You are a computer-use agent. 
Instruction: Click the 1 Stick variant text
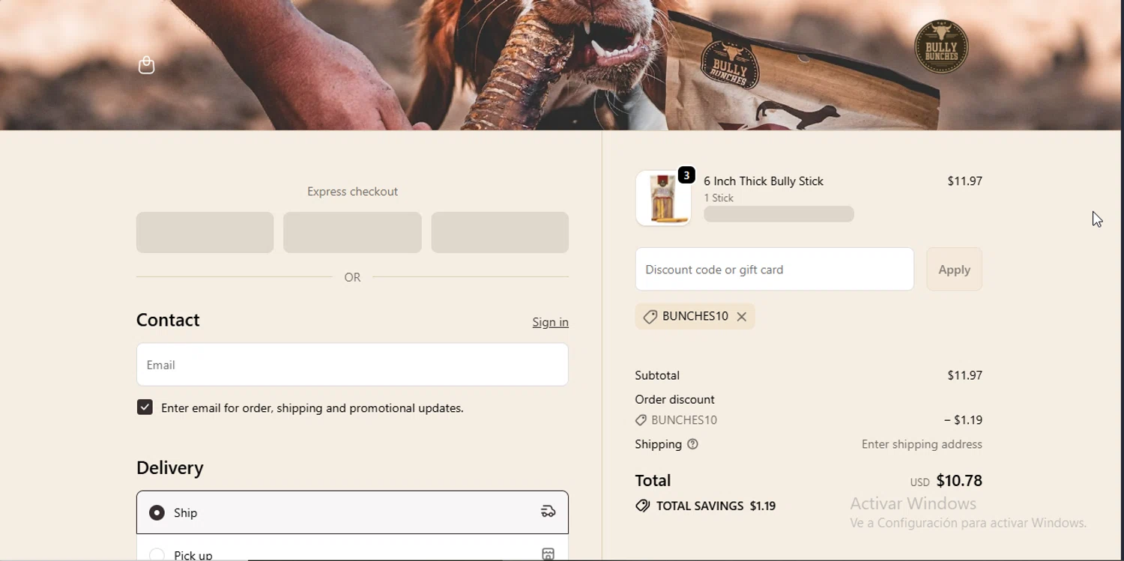(719, 198)
